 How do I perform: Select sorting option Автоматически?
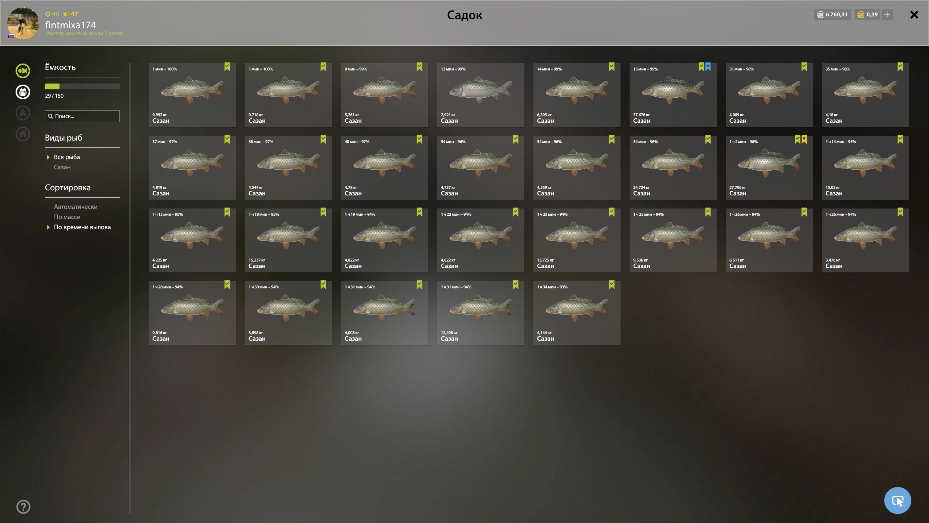click(x=76, y=207)
